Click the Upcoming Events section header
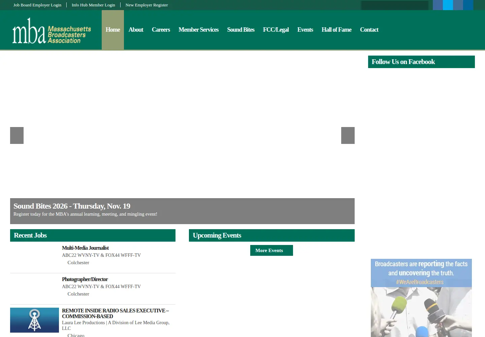 click(272, 235)
